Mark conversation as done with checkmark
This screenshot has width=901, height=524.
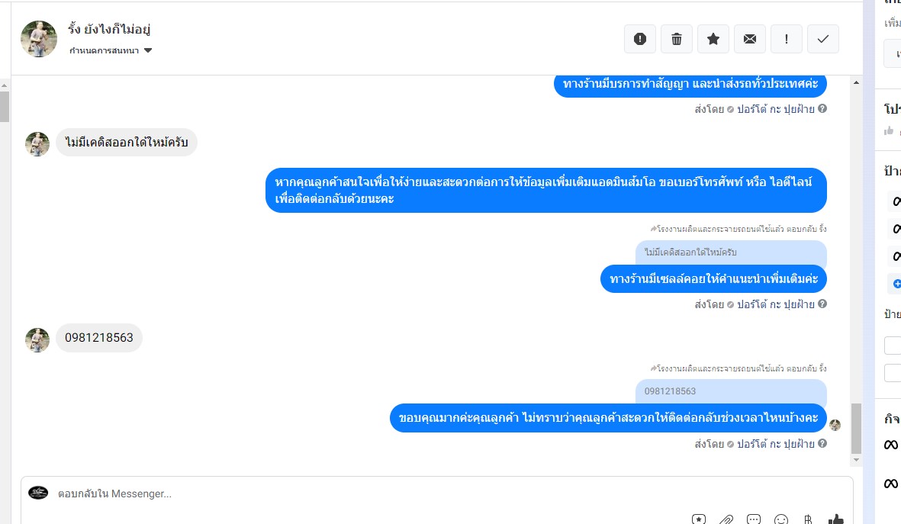(823, 39)
